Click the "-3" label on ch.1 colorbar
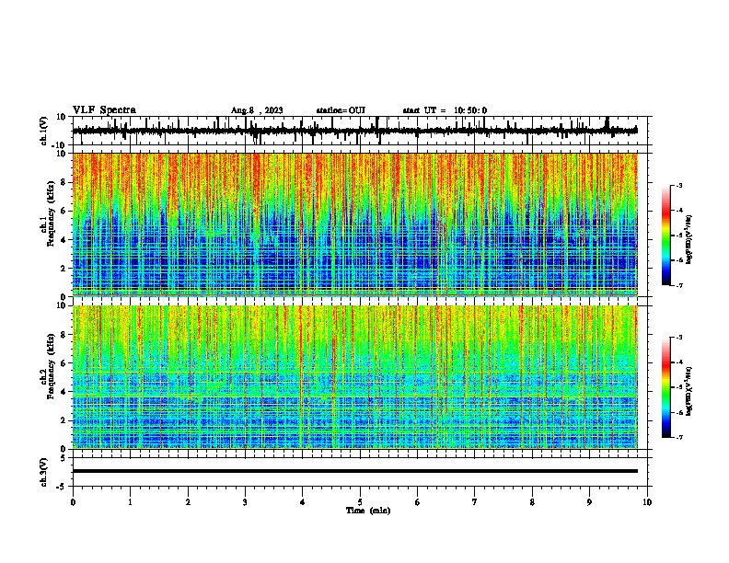The image size is (729, 563). [678, 185]
